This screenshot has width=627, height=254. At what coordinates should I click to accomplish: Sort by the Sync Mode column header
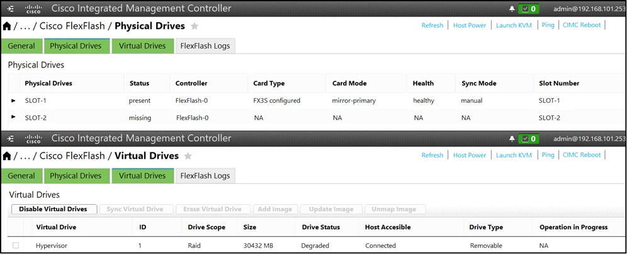478,83
